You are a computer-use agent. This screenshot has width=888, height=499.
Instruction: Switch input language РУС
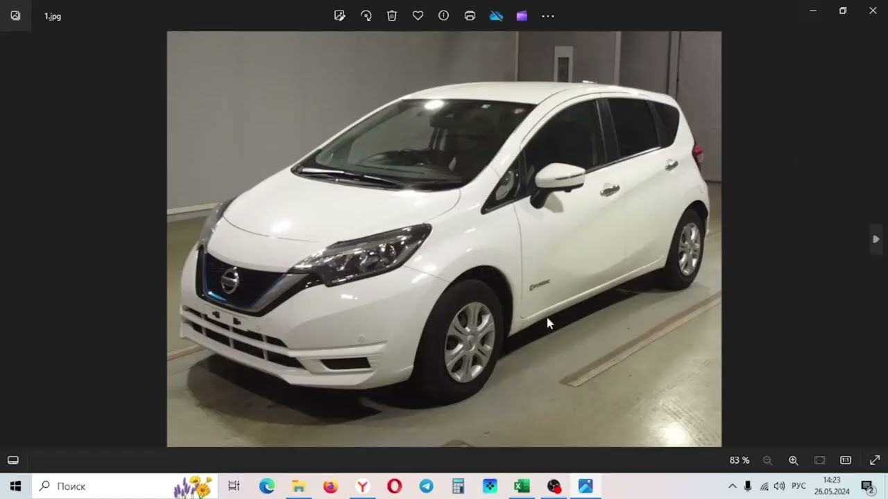tap(799, 486)
